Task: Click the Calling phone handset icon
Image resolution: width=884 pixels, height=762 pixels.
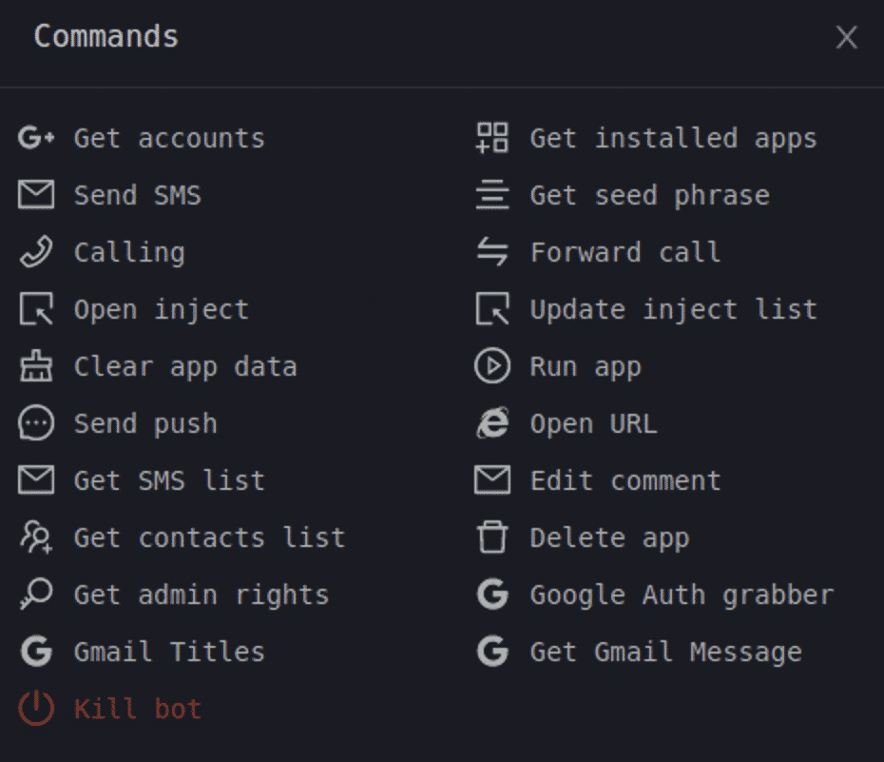Action: click(x=35, y=252)
